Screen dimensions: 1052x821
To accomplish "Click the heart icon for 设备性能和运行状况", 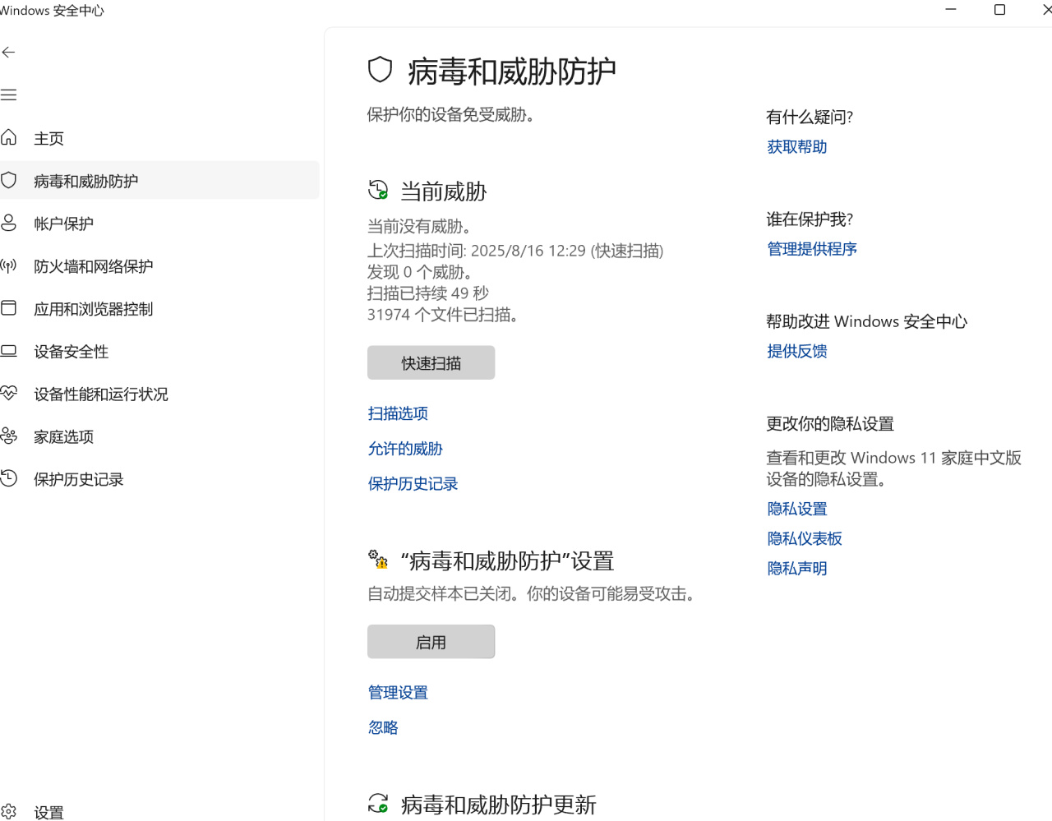I will pos(9,394).
